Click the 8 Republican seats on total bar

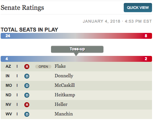pyautogui.click(x=146, y=36)
